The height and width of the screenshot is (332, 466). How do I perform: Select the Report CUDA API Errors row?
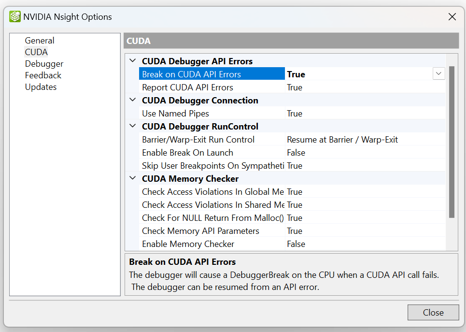click(187, 87)
